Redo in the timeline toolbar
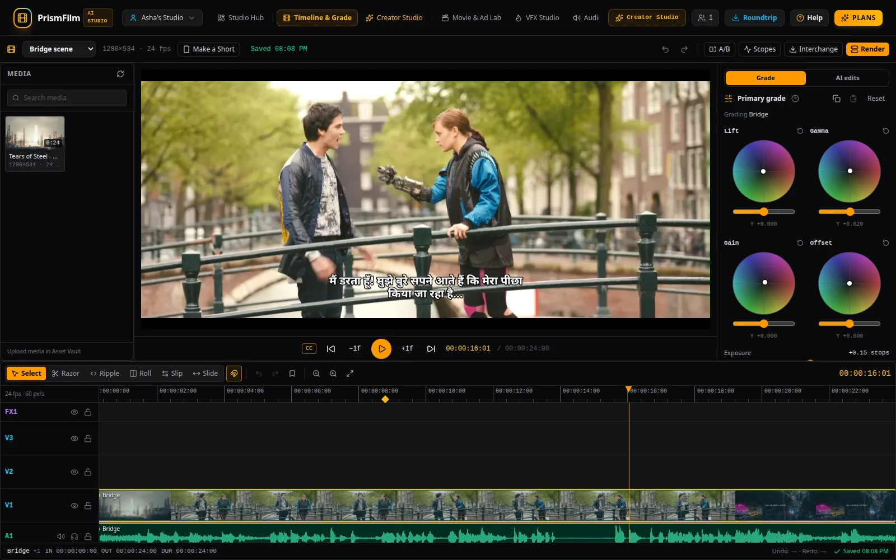 [x=276, y=374]
